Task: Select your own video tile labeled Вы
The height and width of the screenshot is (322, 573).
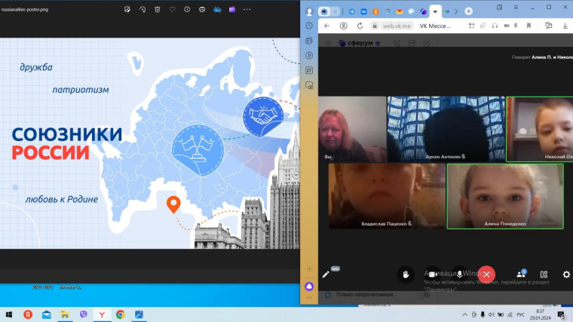Action: click(352, 129)
